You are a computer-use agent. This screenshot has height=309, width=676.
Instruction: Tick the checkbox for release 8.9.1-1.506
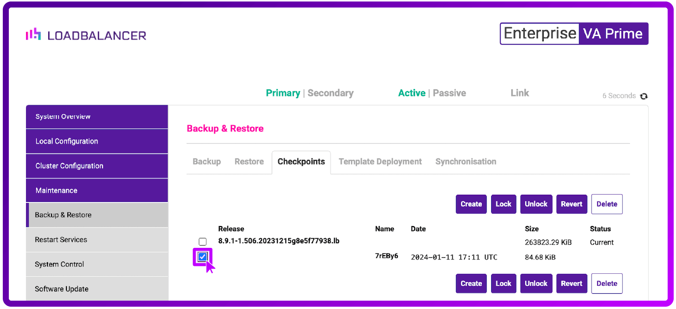pyautogui.click(x=202, y=242)
